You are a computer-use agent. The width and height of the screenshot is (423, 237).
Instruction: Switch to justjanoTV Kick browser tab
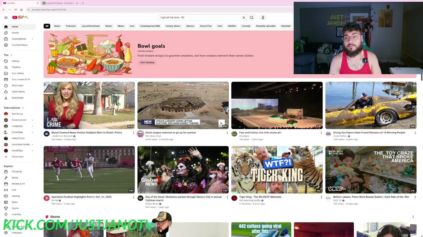click(59, 3)
